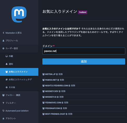The image size is (127, 123).
Task: Click the trash icon beside BEST-FRIENDS.CHAT
Action: 66,114
